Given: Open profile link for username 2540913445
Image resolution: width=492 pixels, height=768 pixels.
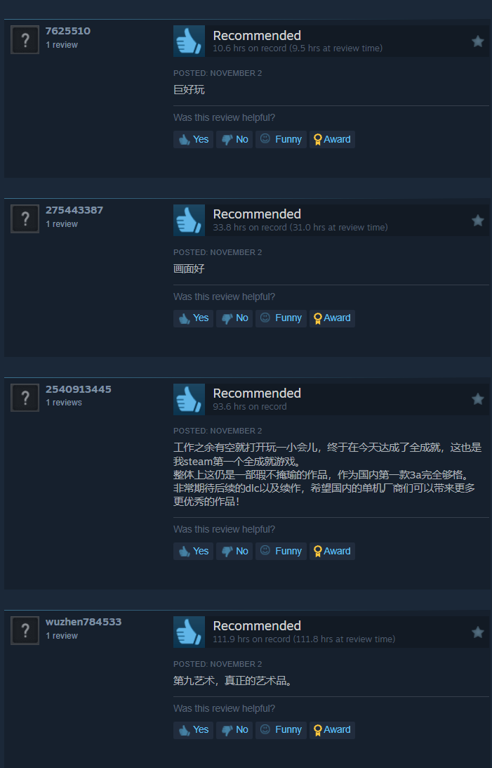Looking at the screenshot, I should pos(78,389).
